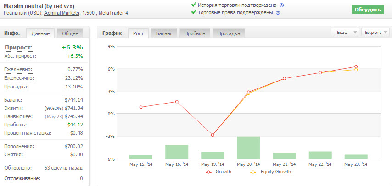This screenshot has height=186, width=392.
Task: Open the Баланс chart tab
Action: click(164, 33)
